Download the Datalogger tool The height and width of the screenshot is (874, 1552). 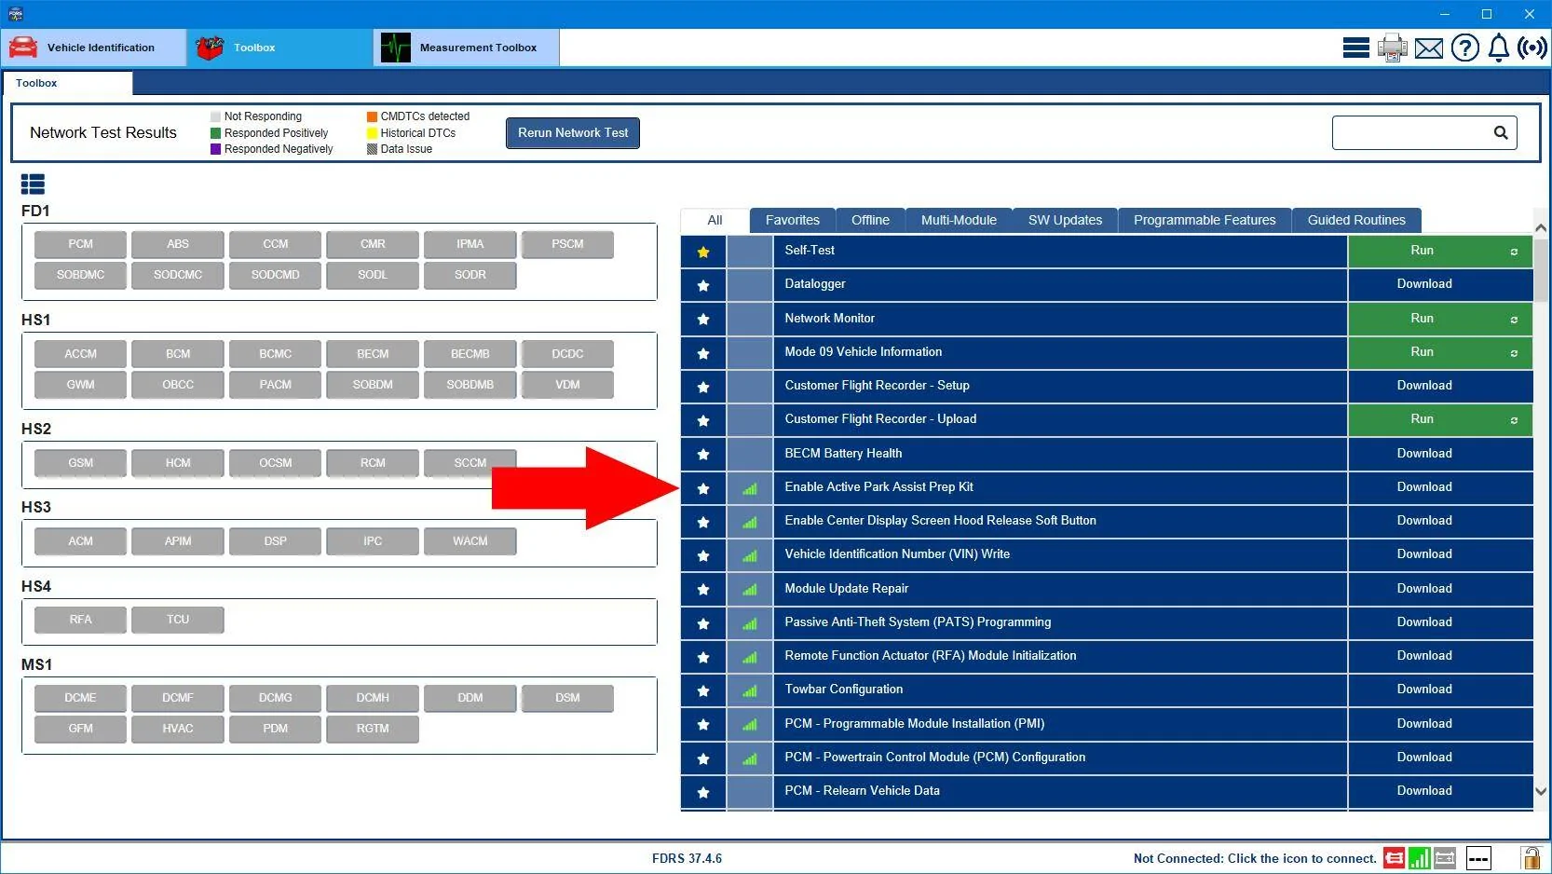click(1440, 284)
